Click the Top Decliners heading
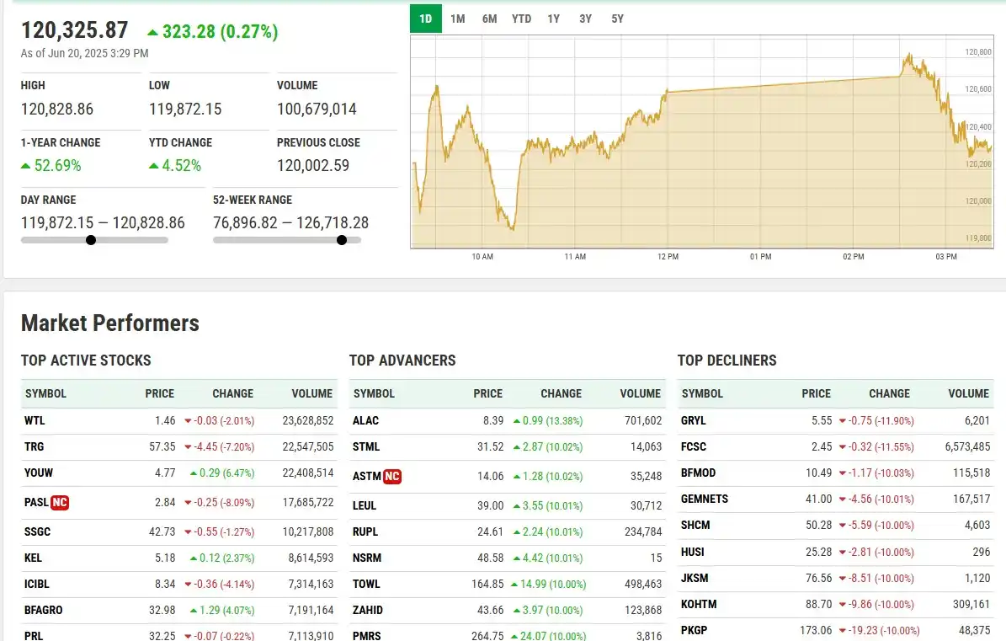The height and width of the screenshot is (641, 1006). coord(727,361)
